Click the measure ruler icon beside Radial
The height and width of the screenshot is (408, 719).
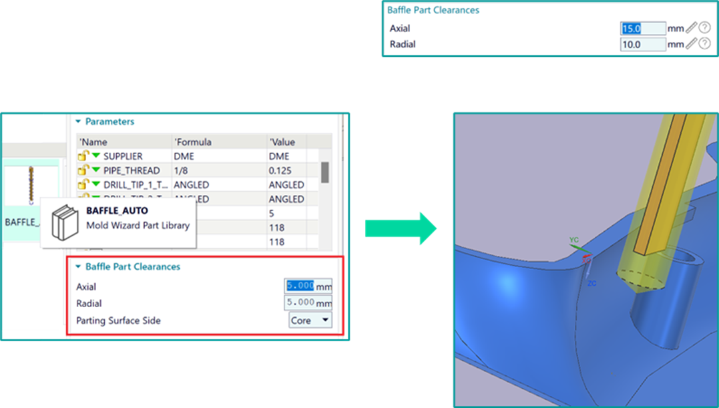click(x=692, y=44)
